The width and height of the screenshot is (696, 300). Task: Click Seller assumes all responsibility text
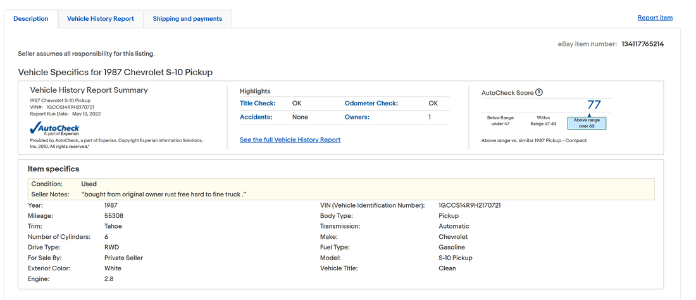coord(86,54)
